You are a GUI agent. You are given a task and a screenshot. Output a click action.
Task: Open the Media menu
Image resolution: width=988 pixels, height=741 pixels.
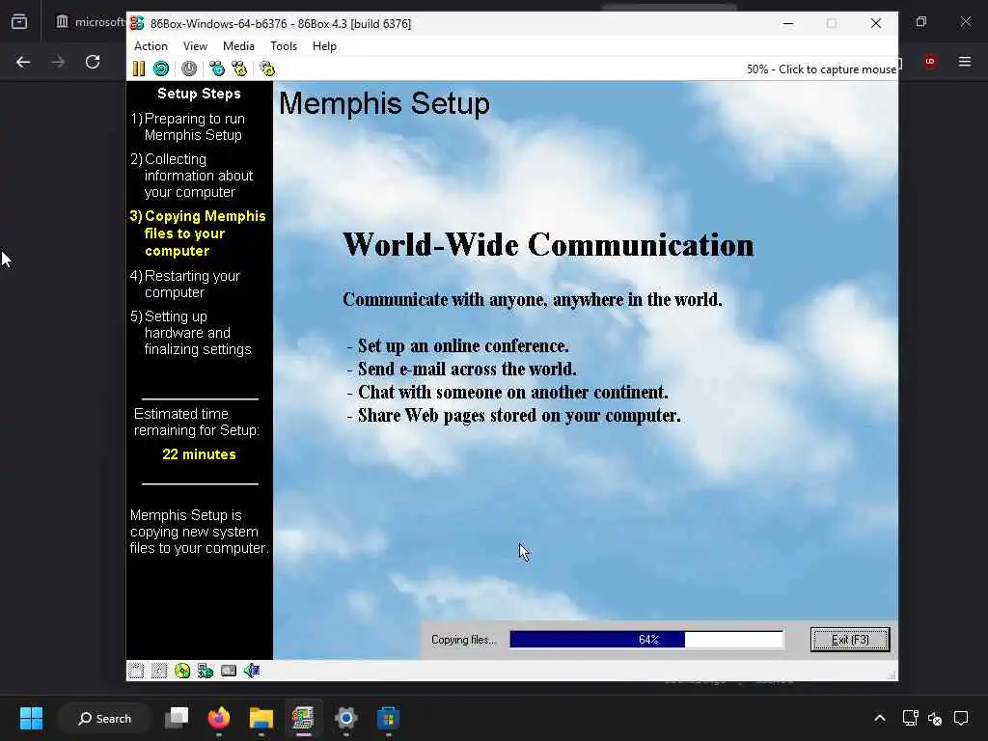[x=239, y=46]
